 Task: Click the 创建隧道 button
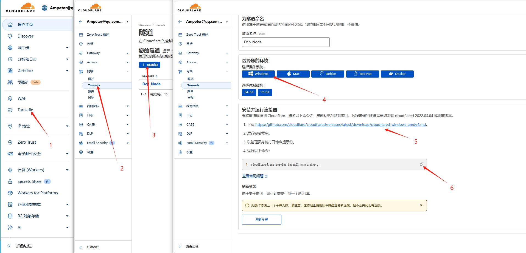click(x=150, y=65)
